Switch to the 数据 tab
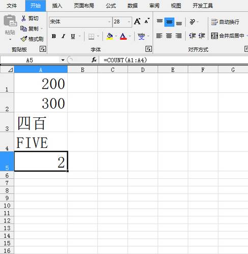This screenshot has width=248, height=254. [x=132, y=6]
